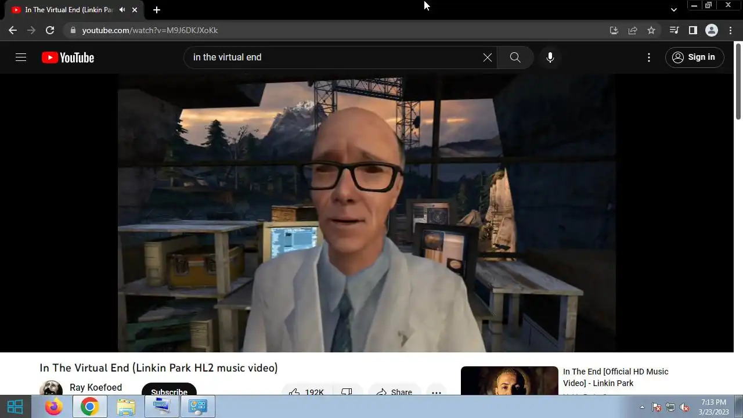Show hidden tray icons arrow
The image size is (743, 418).
click(x=642, y=407)
